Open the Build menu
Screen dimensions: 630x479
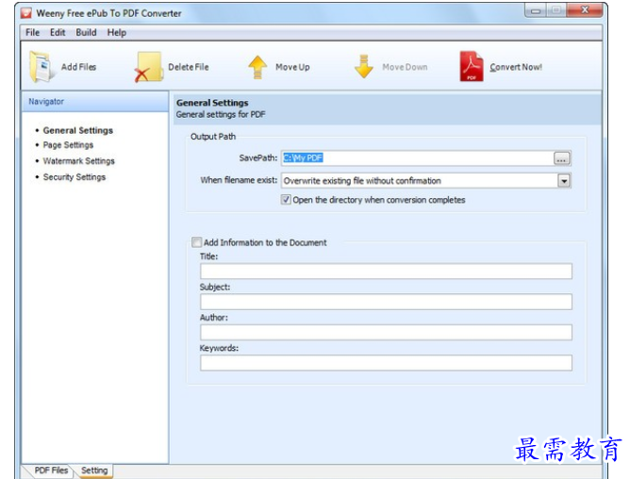pos(86,33)
